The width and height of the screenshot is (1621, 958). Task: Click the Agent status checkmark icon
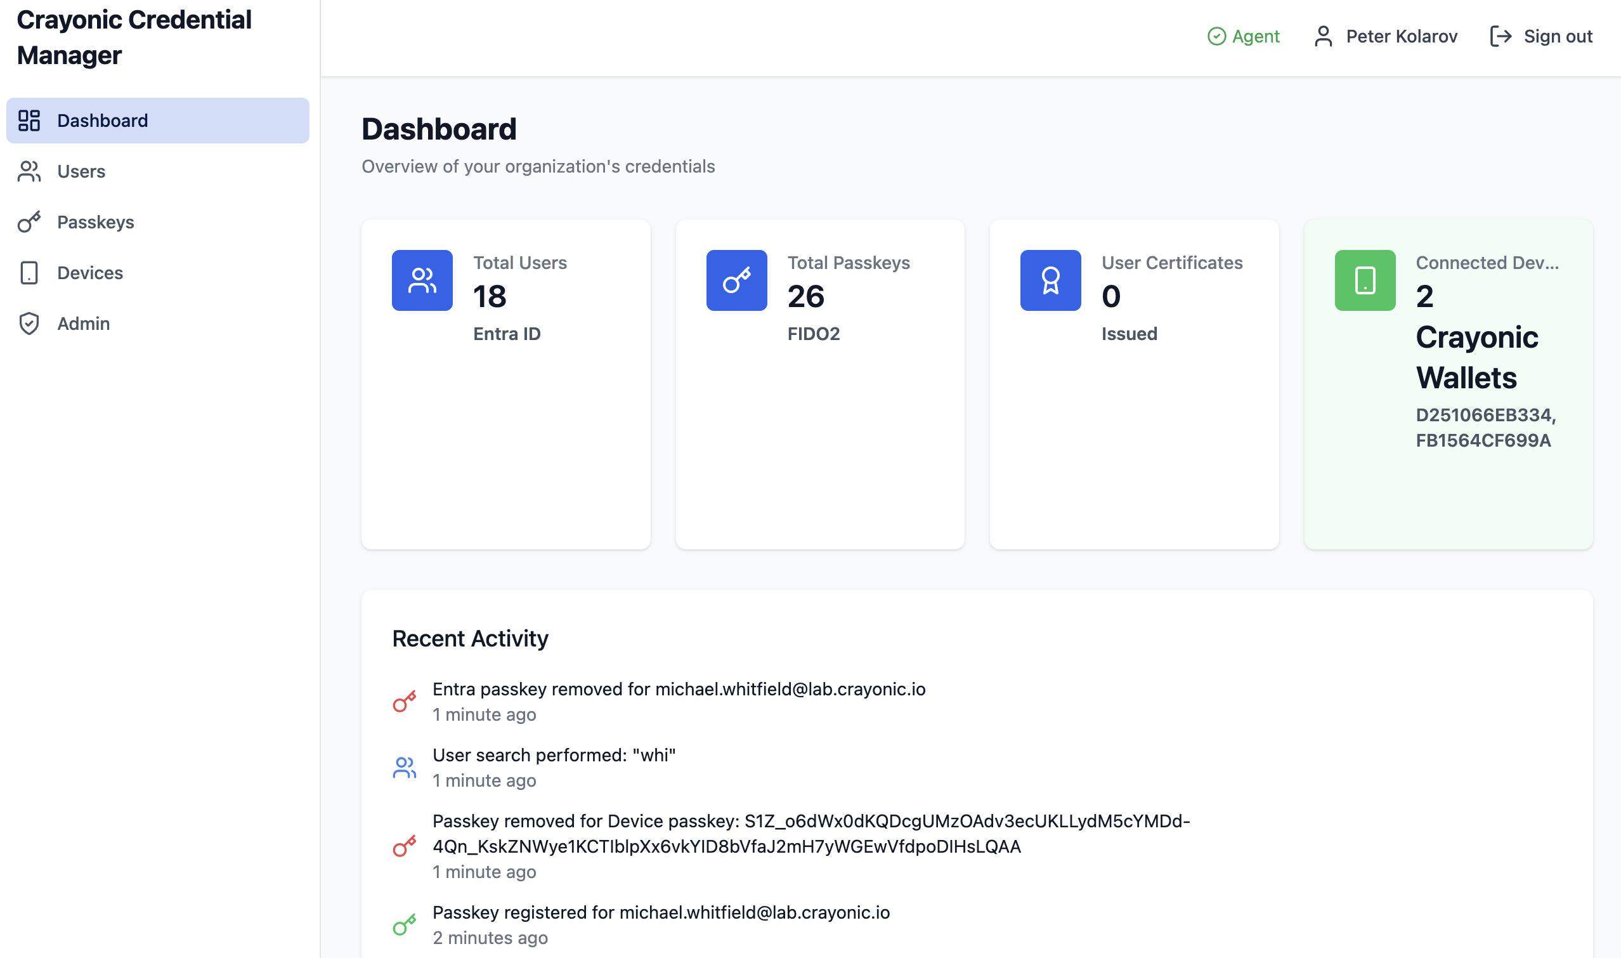coord(1216,36)
